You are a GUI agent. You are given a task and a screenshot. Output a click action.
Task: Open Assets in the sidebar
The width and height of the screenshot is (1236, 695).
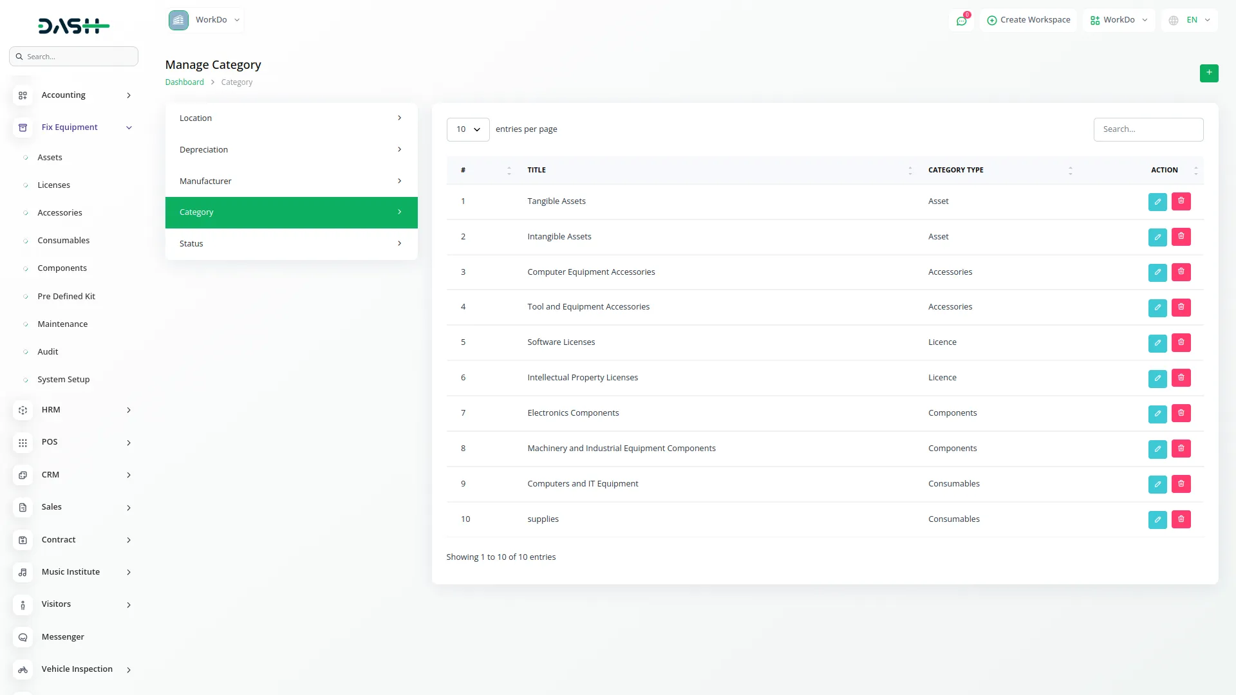(x=50, y=158)
